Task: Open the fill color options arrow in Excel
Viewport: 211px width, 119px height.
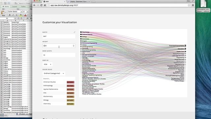Action: tap(23, 15)
